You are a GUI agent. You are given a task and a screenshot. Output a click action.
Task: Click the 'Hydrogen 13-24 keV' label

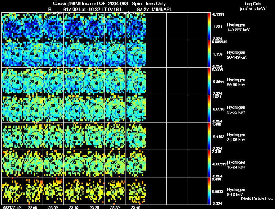[236, 165]
